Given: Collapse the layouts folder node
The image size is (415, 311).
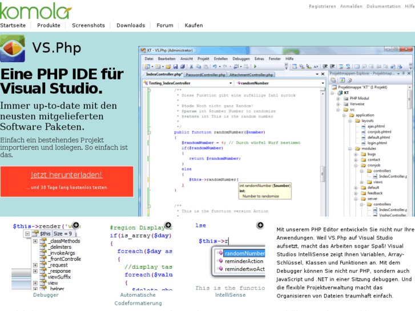Looking at the screenshot, I should point(350,121).
